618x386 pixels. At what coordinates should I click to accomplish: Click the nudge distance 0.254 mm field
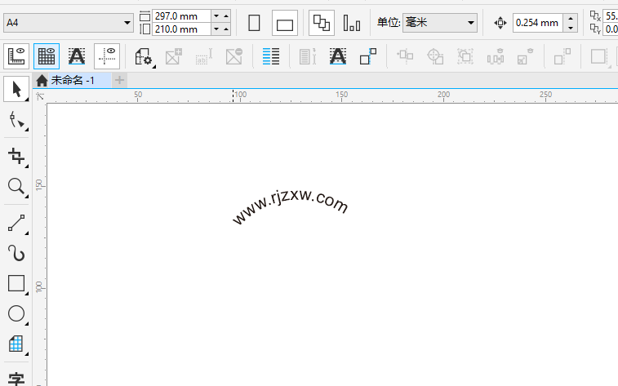[538, 23]
